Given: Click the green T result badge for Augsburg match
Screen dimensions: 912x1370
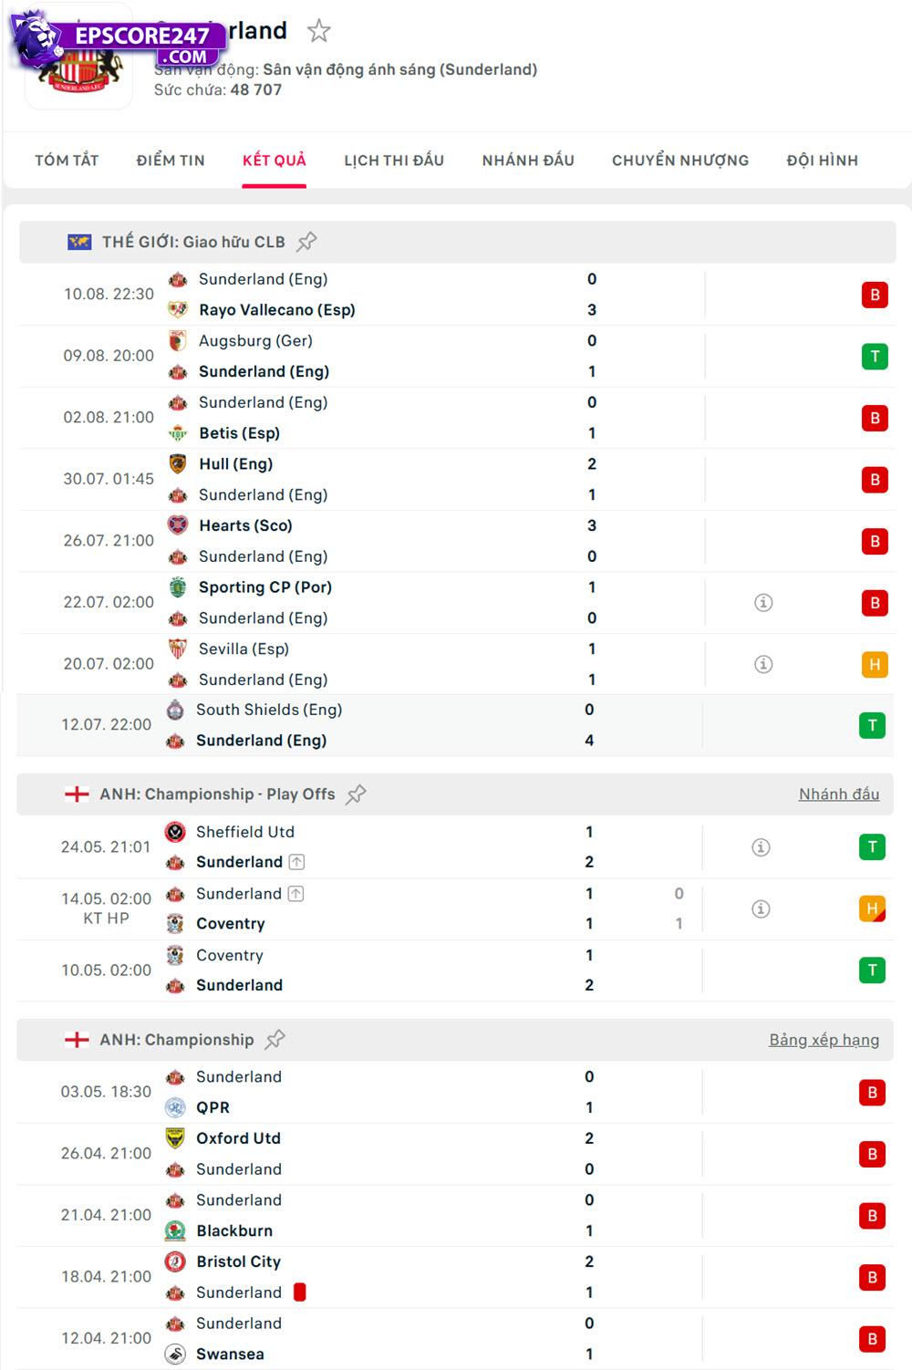Looking at the screenshot, I should coord(874,356).
